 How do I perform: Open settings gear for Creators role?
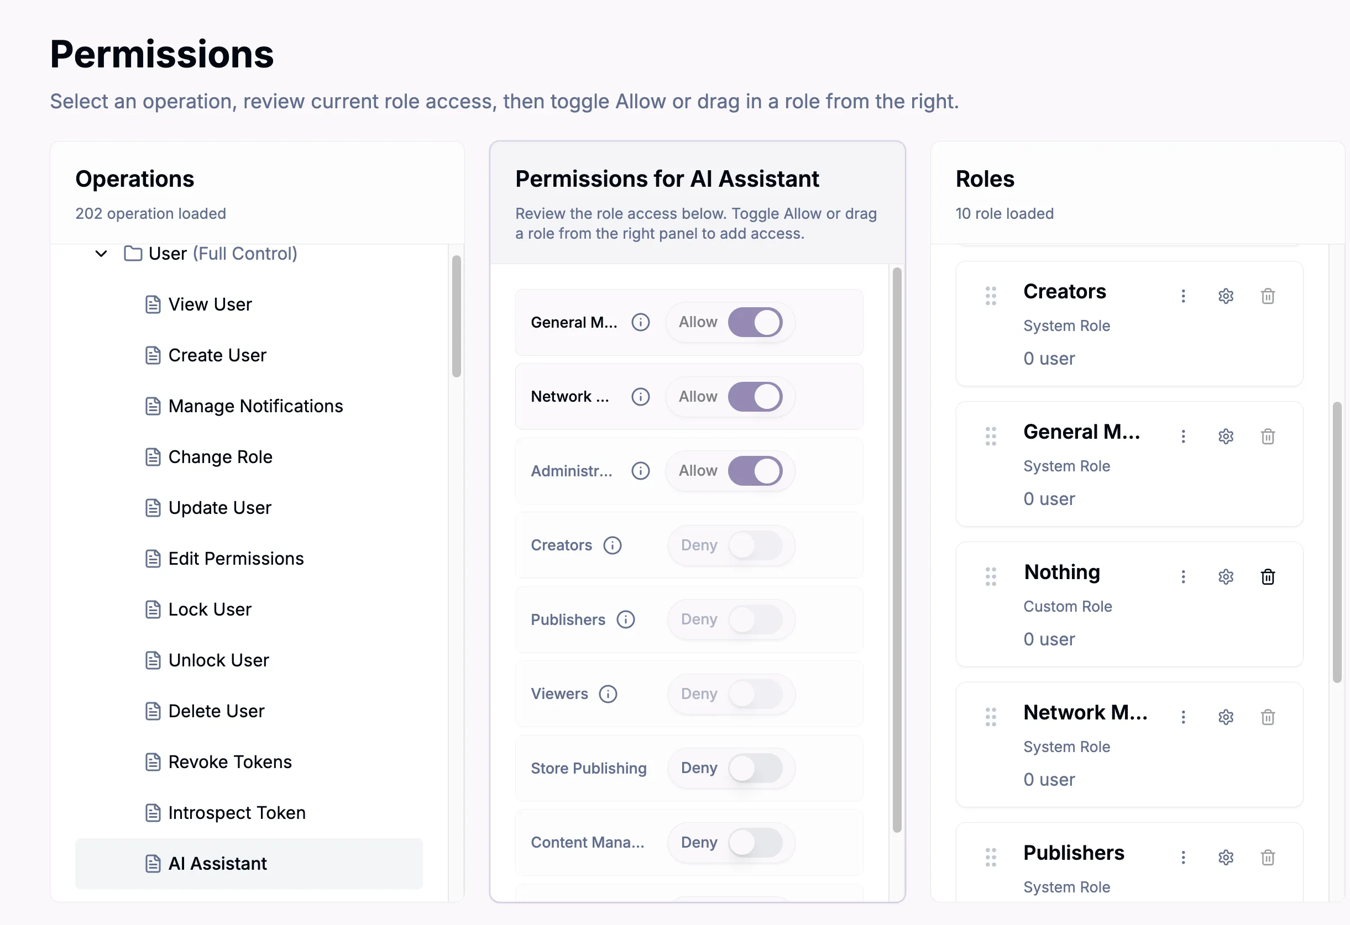pos(1226,296)
